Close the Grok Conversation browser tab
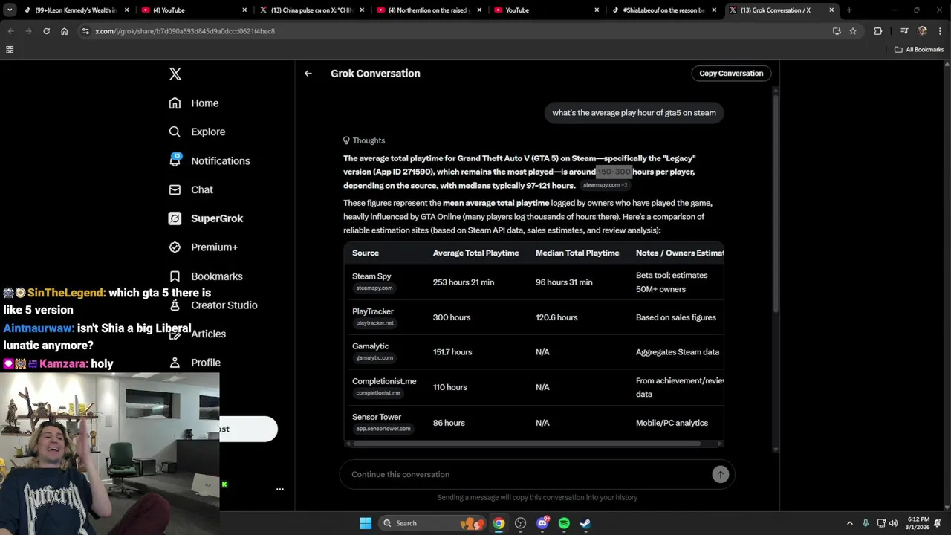 click(831, 10)
